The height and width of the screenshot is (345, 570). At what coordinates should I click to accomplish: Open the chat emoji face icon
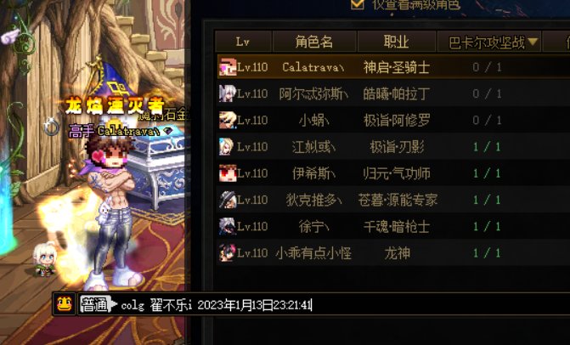click(65, 304)
